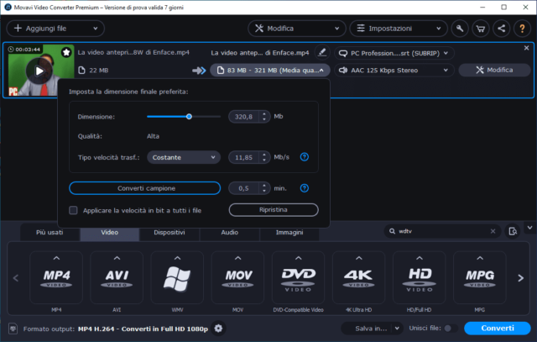537x342 pixels.
Task: Switch to the Audio tab
Action: tap(229, 232)
